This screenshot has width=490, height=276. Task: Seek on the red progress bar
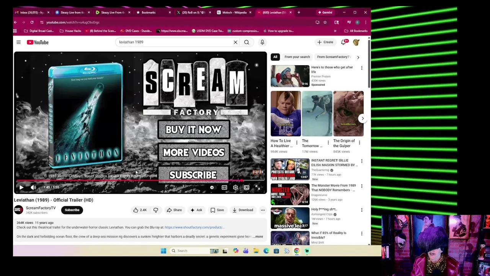click(140, 180)
